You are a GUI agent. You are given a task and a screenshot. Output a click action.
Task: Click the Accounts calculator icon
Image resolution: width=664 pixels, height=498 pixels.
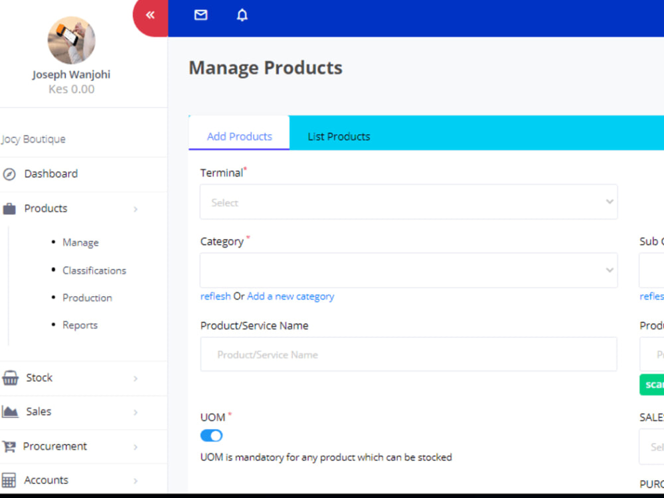9,480
